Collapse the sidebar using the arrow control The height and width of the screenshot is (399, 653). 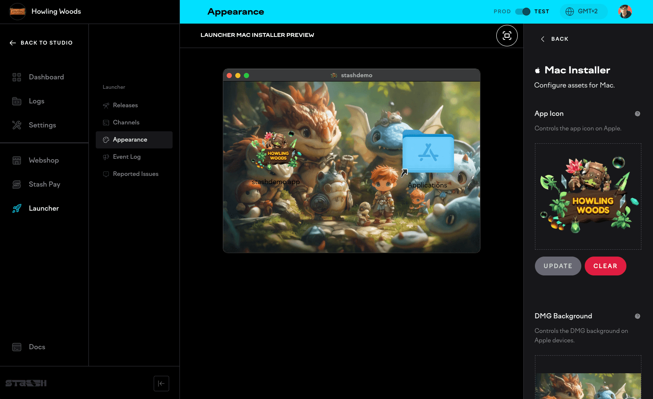pyautogui.click(x=161, y=383)
